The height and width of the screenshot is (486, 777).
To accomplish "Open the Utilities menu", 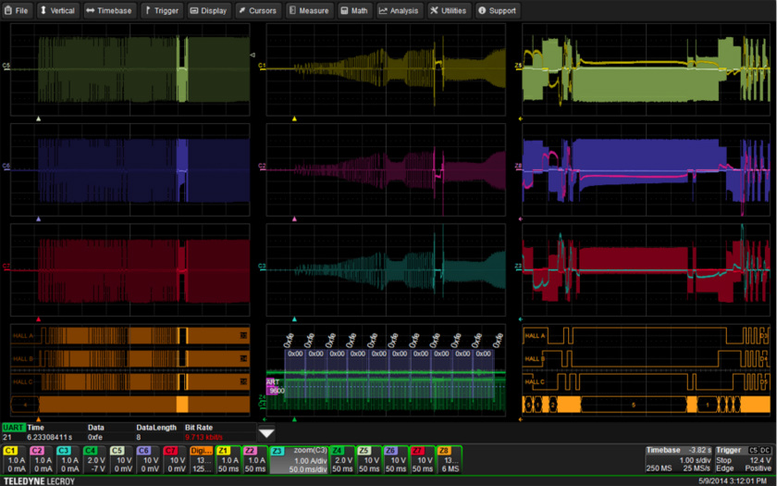I will [448, 11].
